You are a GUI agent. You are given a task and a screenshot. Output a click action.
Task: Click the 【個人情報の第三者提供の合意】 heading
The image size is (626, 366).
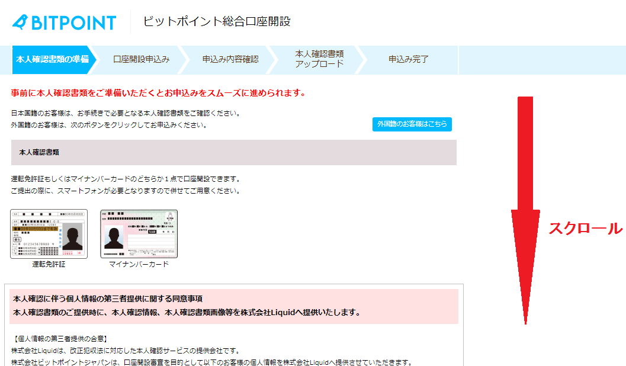coord(60,339)
